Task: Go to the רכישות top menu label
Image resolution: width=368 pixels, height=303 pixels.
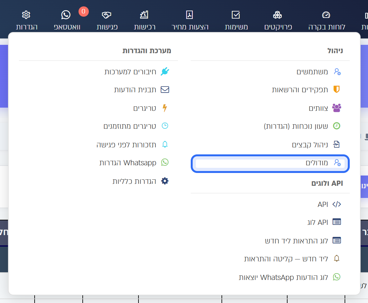Action: coord(145,27)
